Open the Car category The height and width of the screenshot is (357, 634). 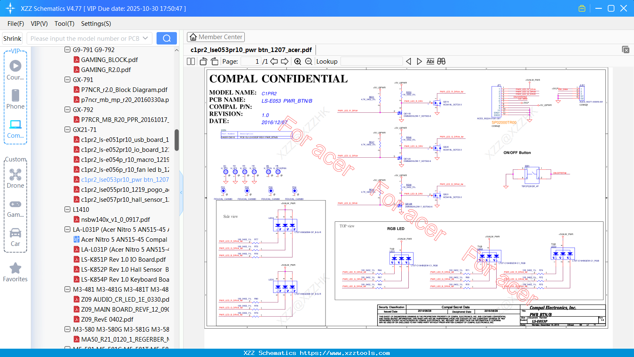(x=15, y=237)
